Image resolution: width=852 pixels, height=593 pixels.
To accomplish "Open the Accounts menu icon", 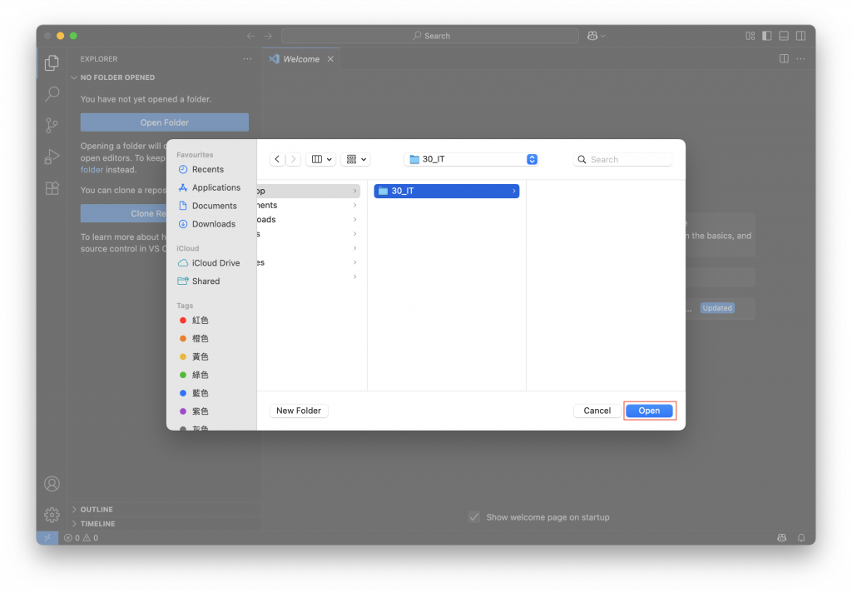I will pos(52,484).
